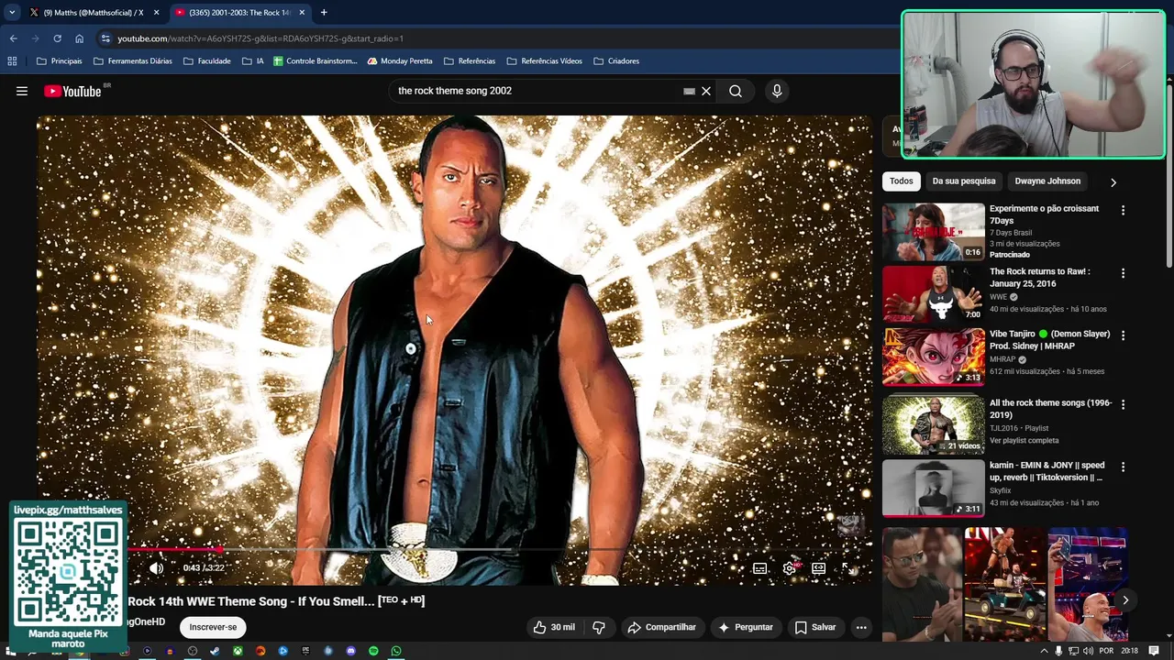
Task: Click Ver playlist completa link
Action: pos(1024,440)
